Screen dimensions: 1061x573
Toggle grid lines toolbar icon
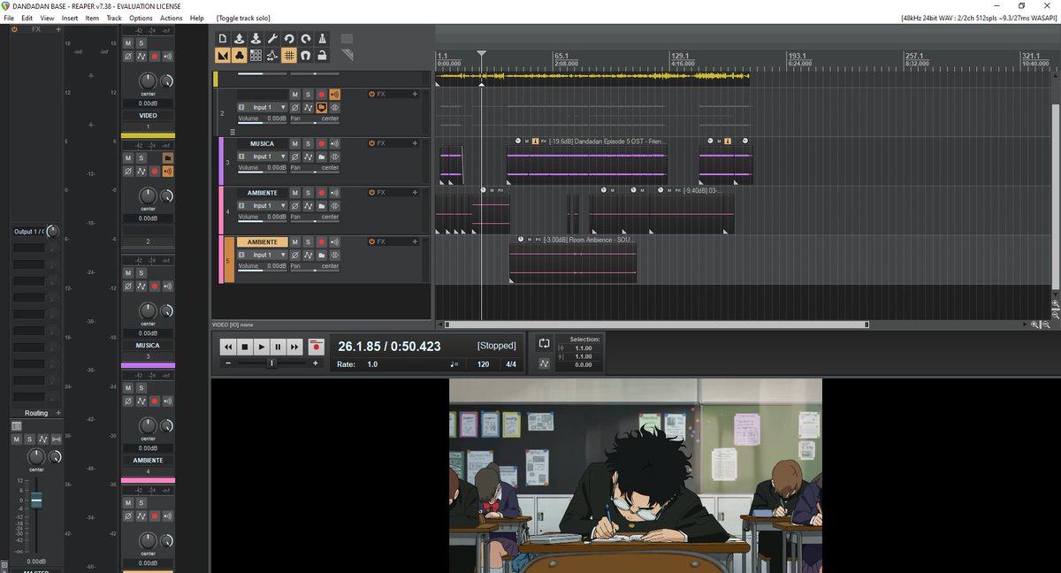[289, 56]
